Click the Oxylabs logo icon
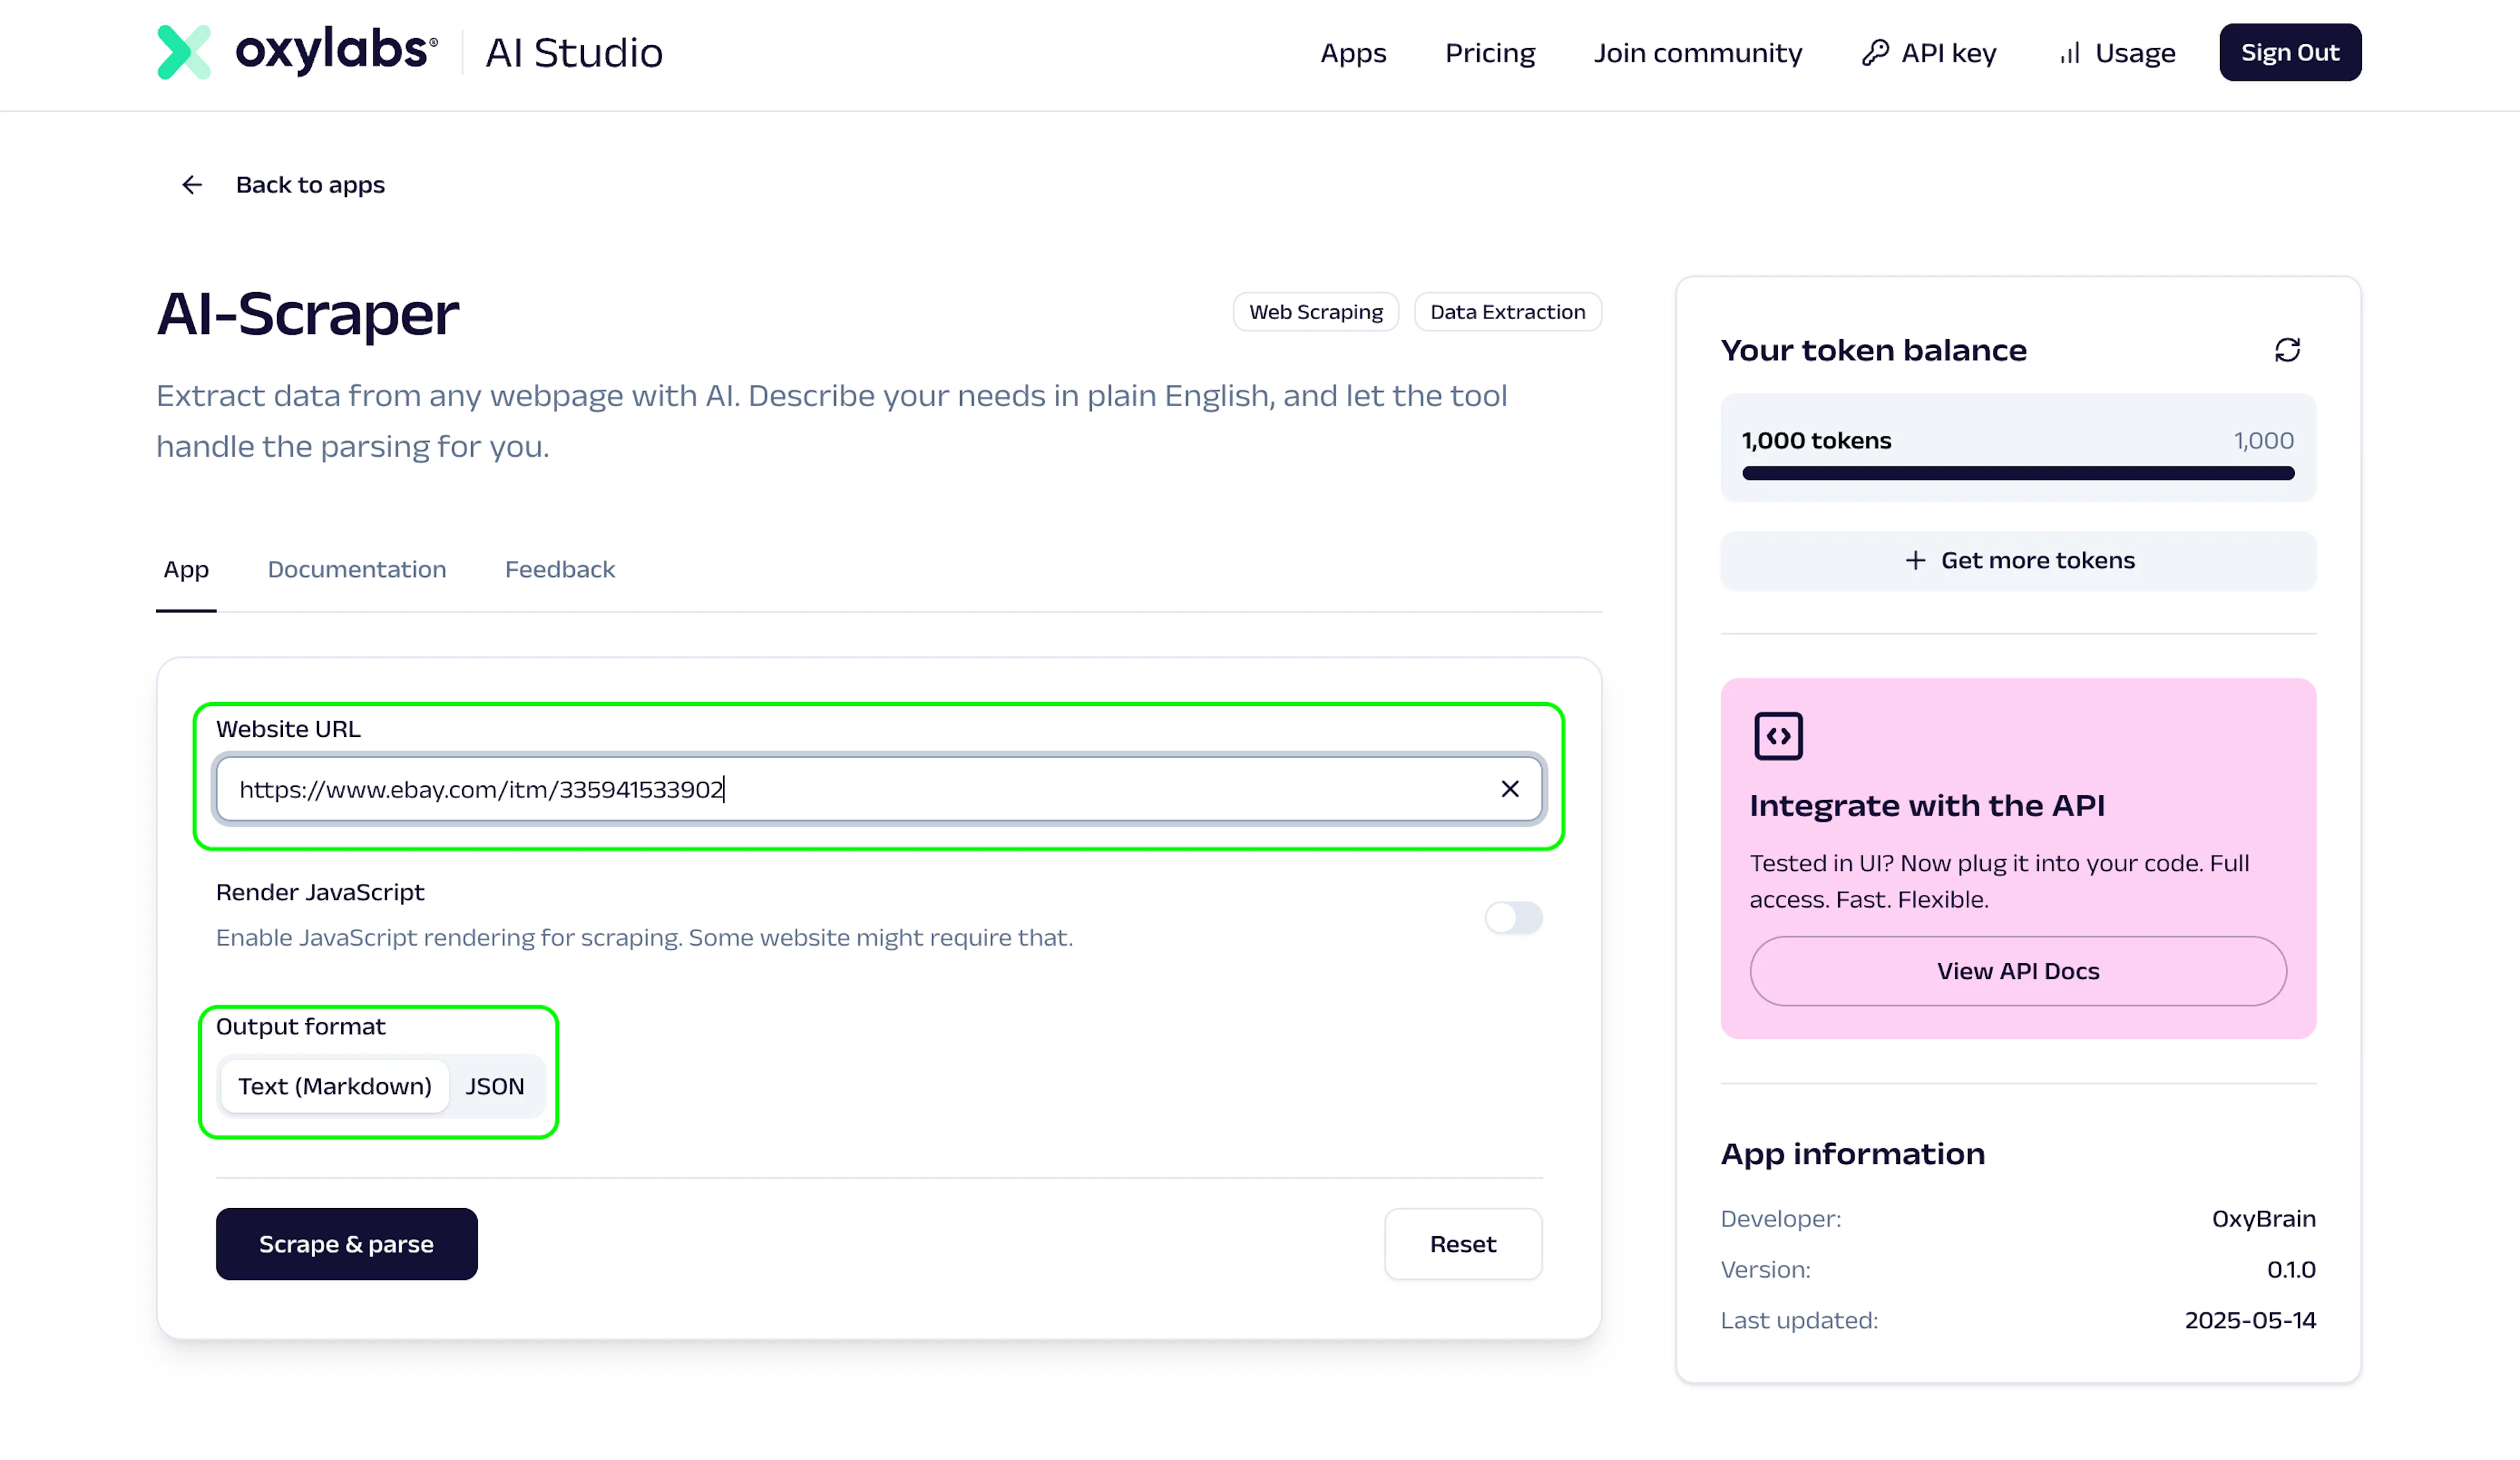2520x1460 pixels. pyautogui.click(x=184, y=52)
